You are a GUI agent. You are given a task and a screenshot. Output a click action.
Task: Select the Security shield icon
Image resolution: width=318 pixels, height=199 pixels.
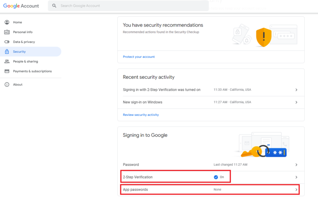pos(7,51)
